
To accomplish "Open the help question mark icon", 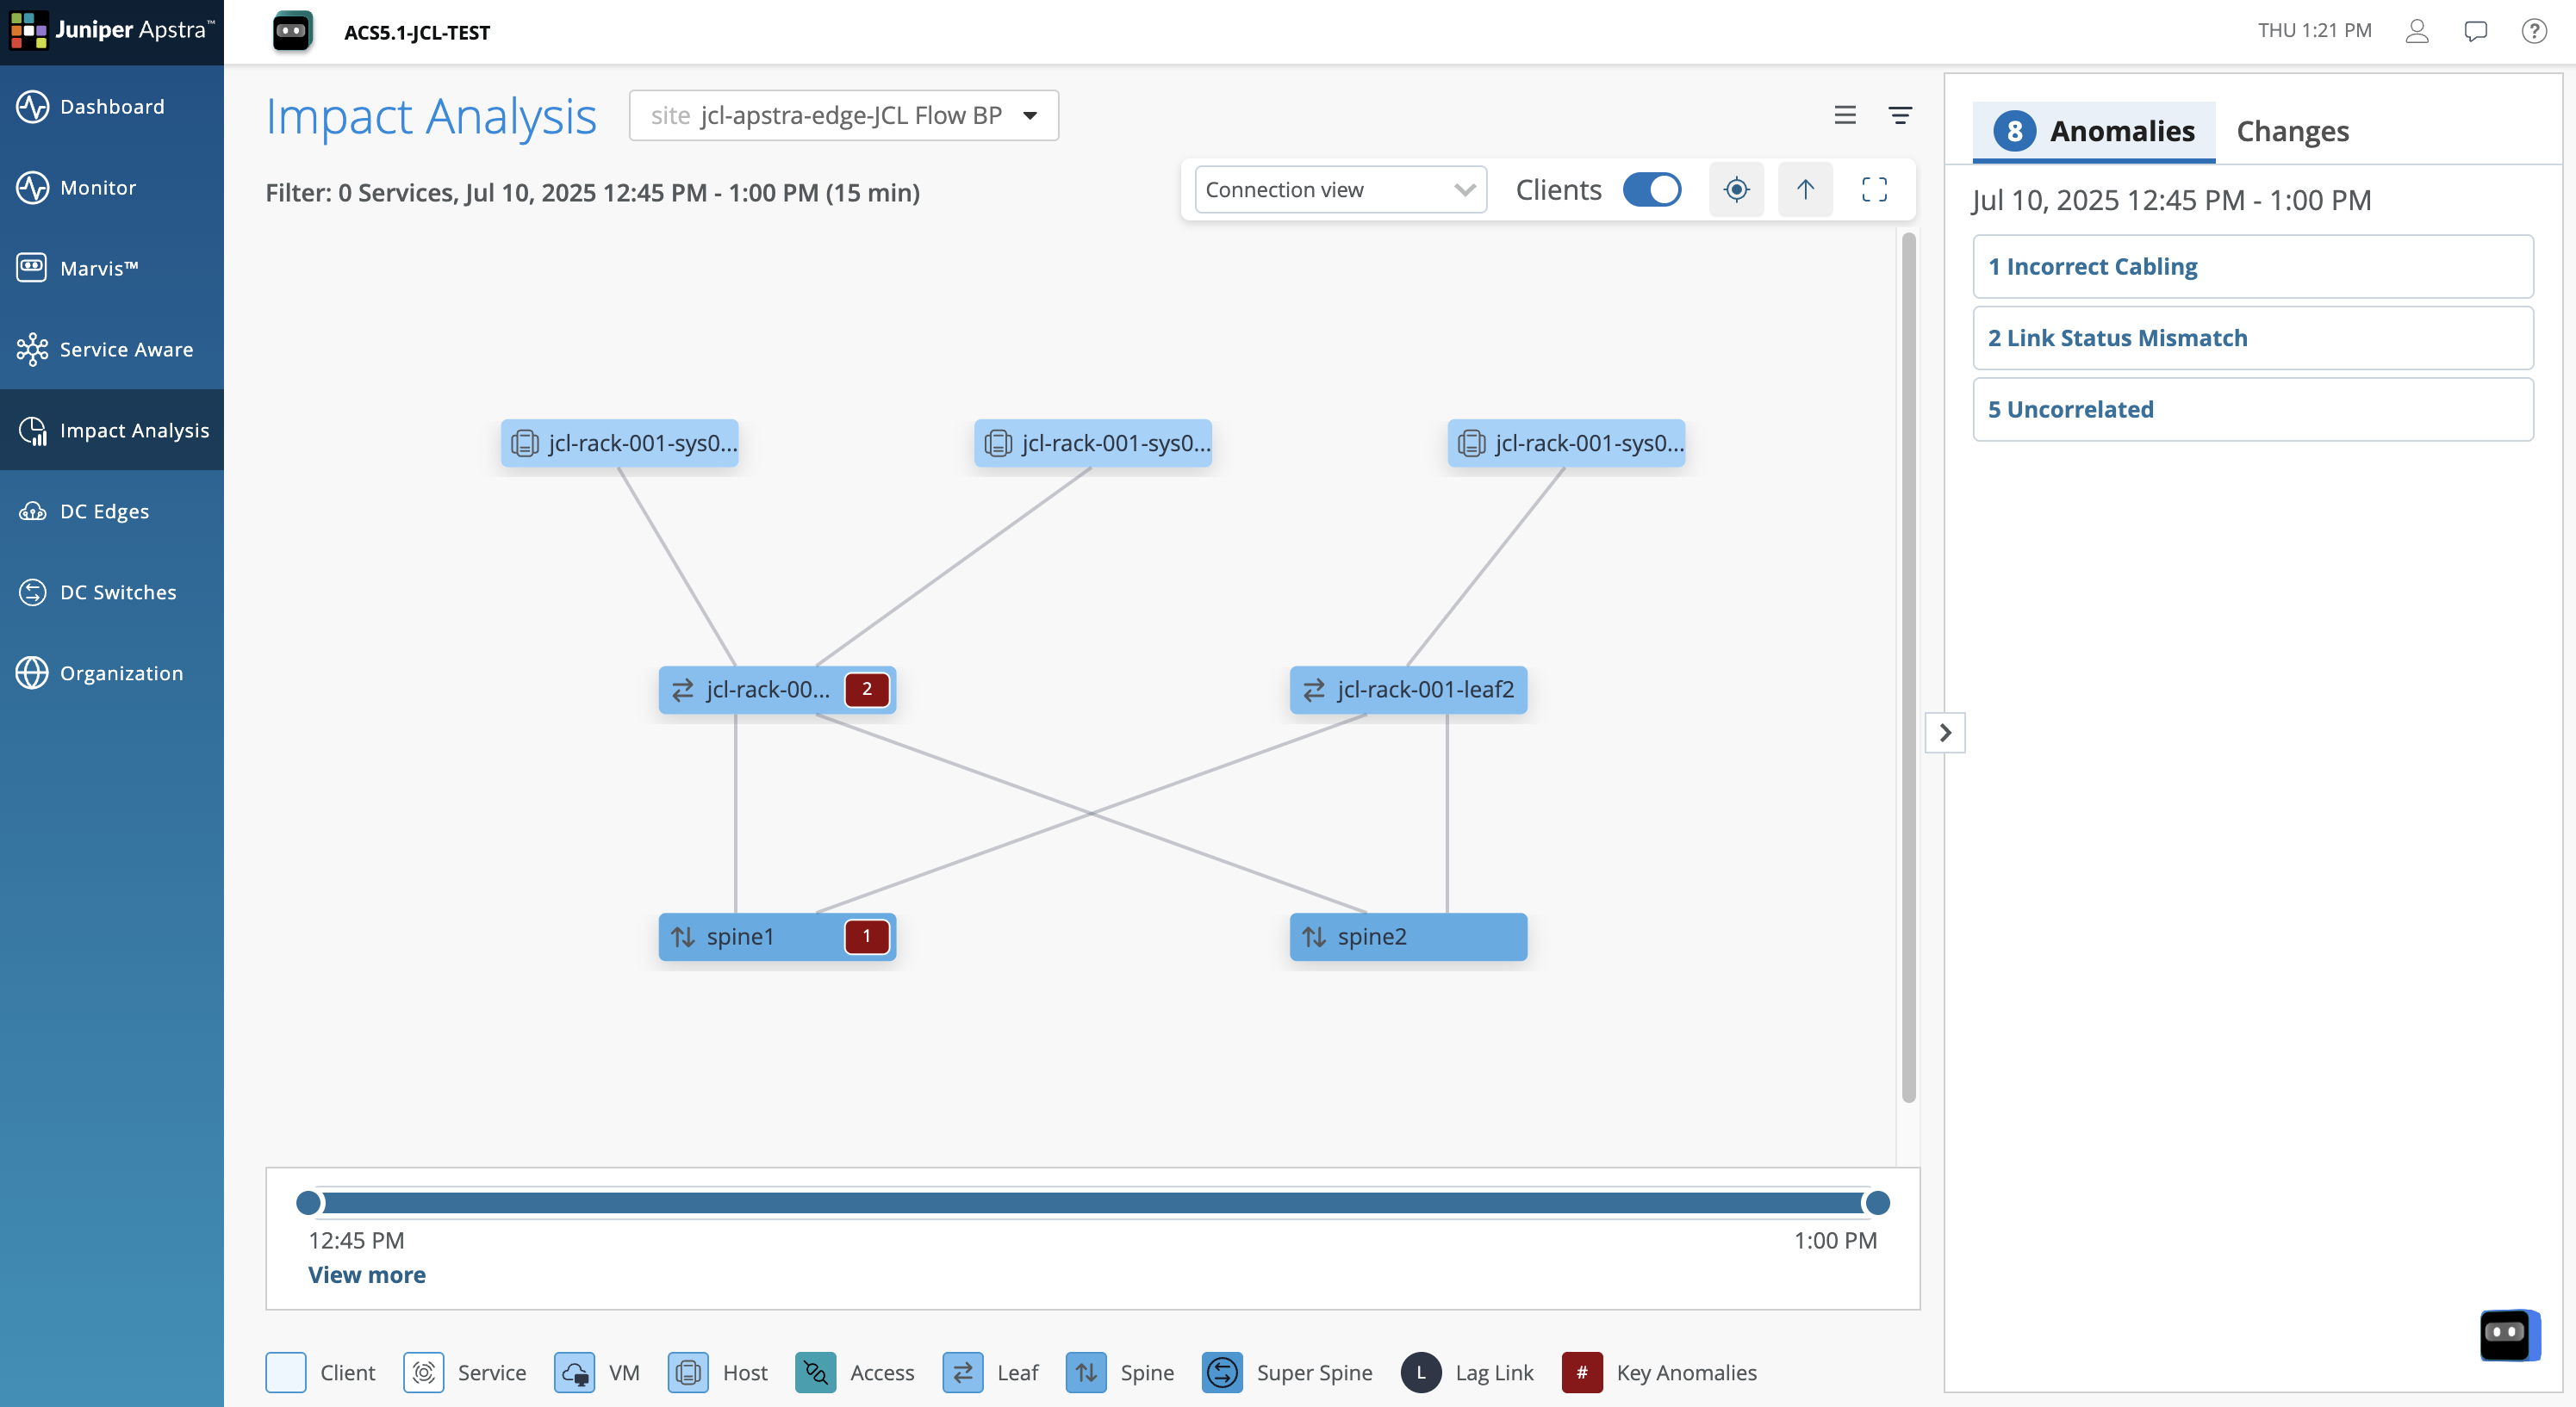I will pos(2533,31).
